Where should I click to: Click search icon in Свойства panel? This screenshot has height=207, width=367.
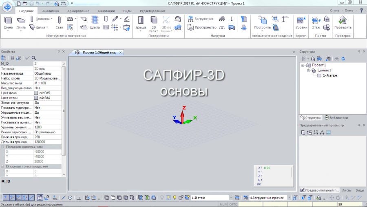(34, 58)
